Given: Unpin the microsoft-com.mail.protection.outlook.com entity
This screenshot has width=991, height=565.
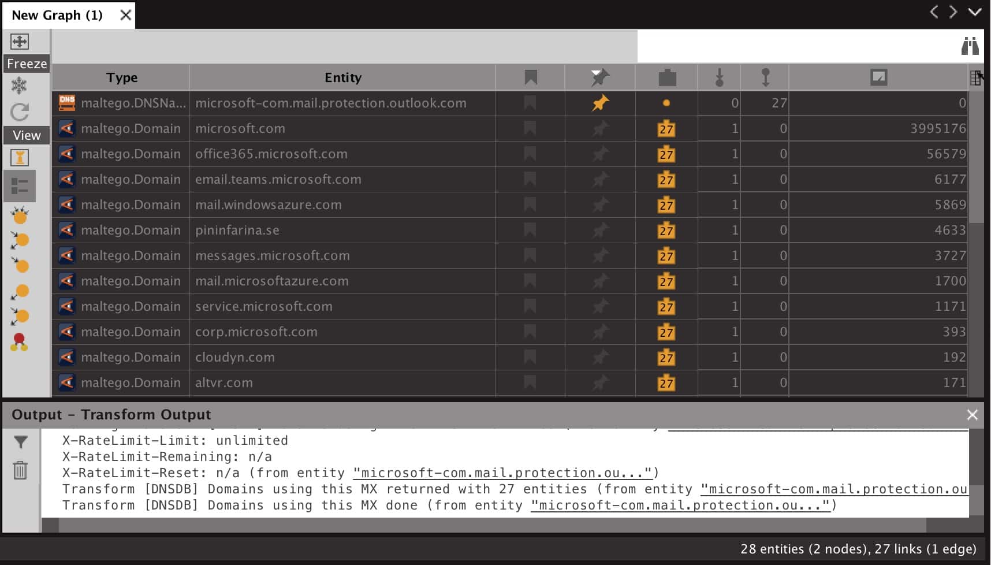Looking at the screenshot, I should click(600, 103).
